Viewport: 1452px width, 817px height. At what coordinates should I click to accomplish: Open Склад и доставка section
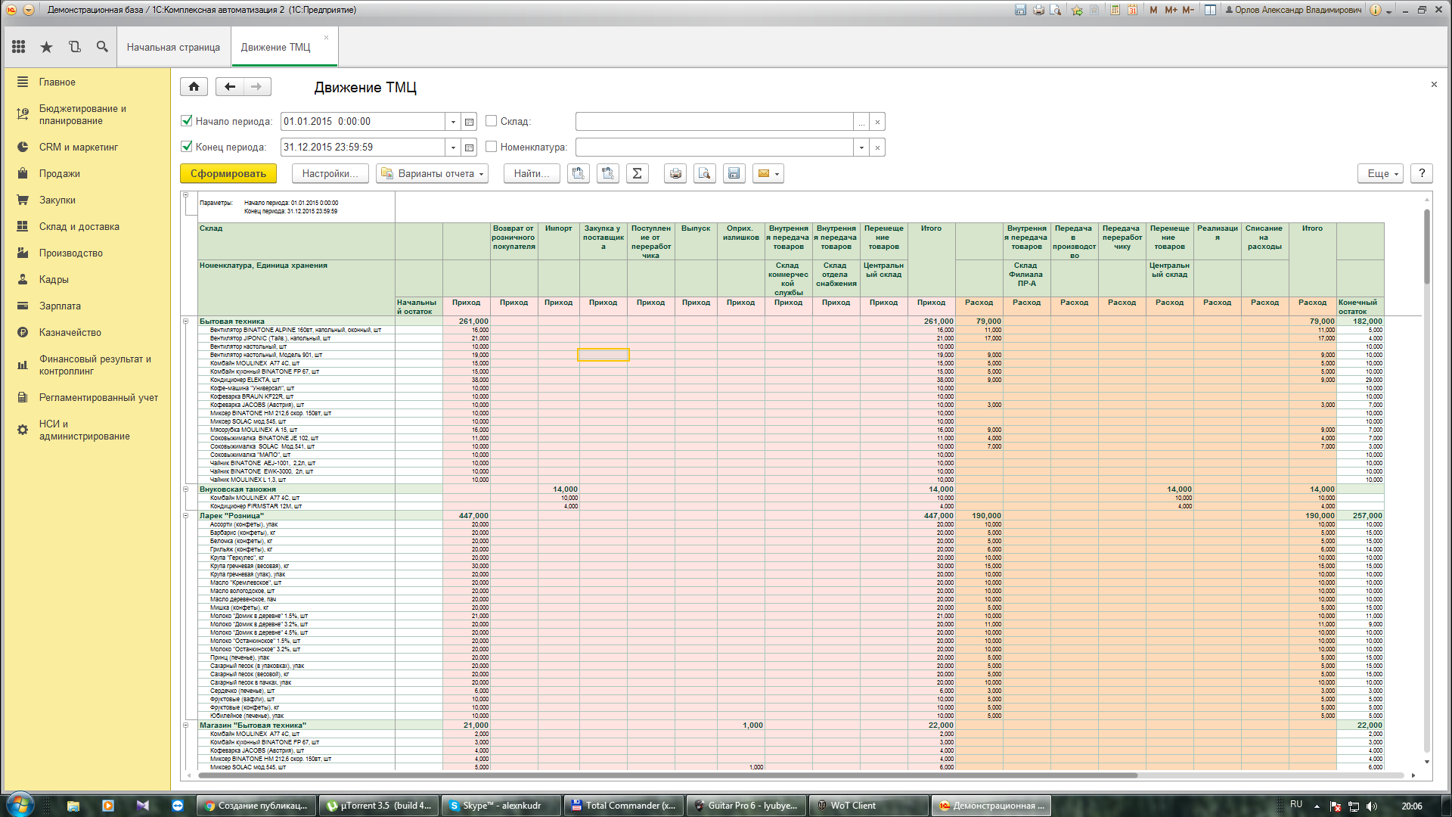click(x=79, y=227)
